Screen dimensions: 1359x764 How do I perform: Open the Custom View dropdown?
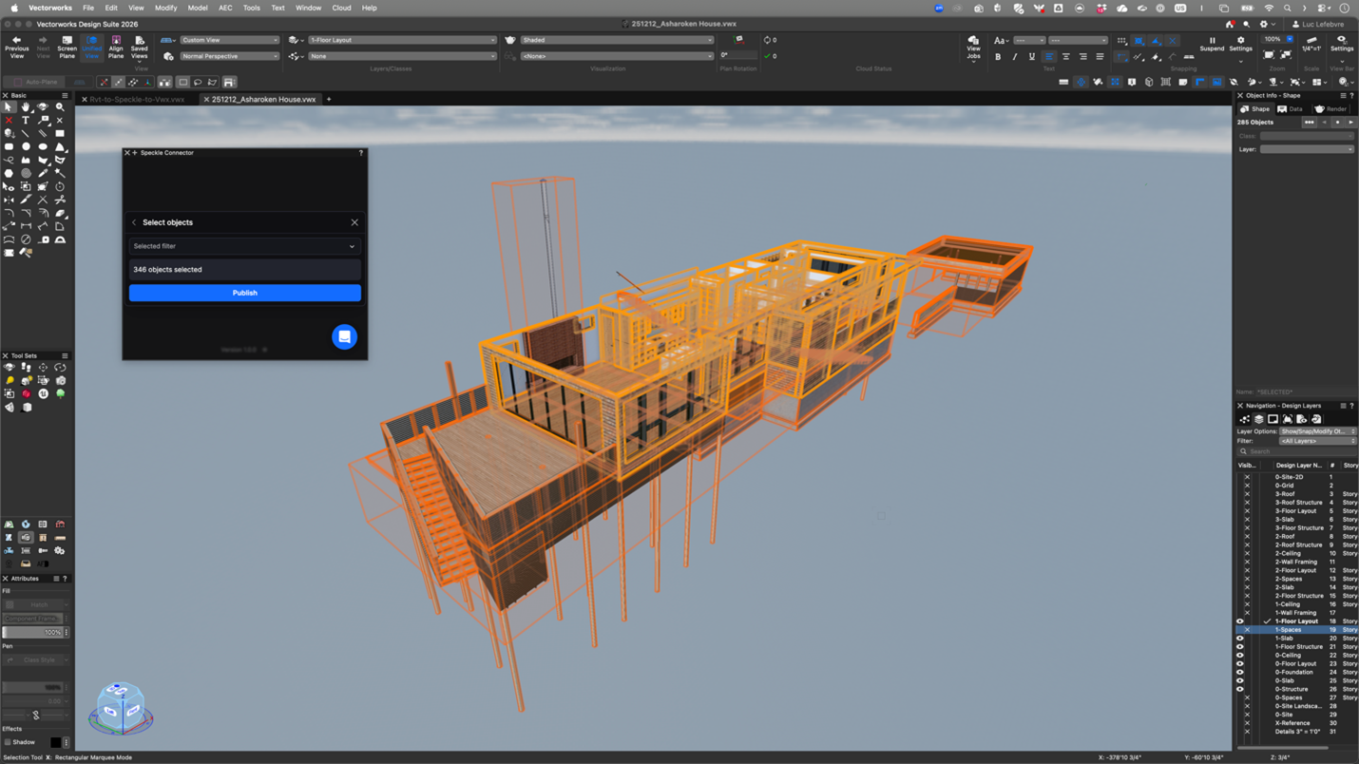229,40
